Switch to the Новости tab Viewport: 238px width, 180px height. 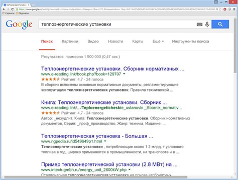click(x=115, y=41)
